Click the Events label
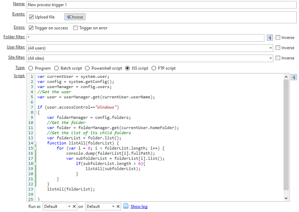Viewport: 299px width, 212px height. click(x=19, y=14)
